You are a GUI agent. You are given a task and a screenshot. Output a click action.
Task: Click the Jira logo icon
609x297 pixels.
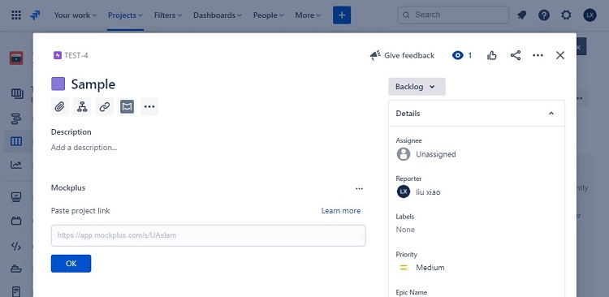tap(35, 15)
